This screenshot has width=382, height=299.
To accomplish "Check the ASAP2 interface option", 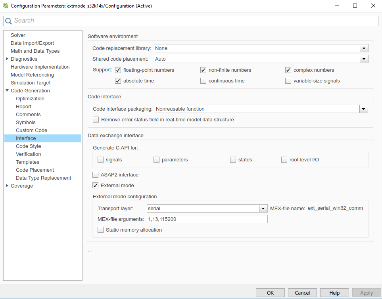I will click(95, 175).
